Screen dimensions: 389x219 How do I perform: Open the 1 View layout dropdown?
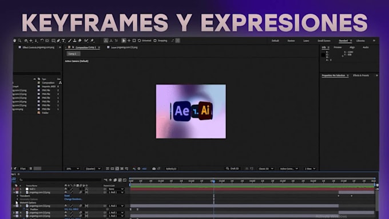[x=310, y=169]
